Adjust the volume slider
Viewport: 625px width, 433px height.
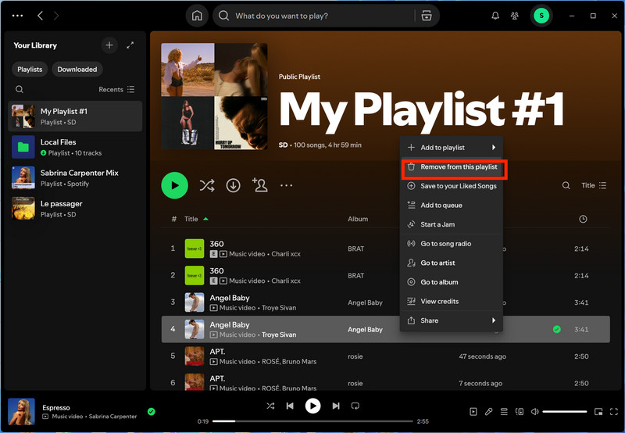point(564,411)
